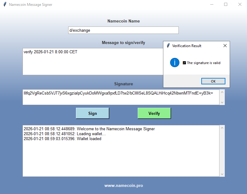
Task: Click the d/exchange name input field
Action: pos(123,30)
